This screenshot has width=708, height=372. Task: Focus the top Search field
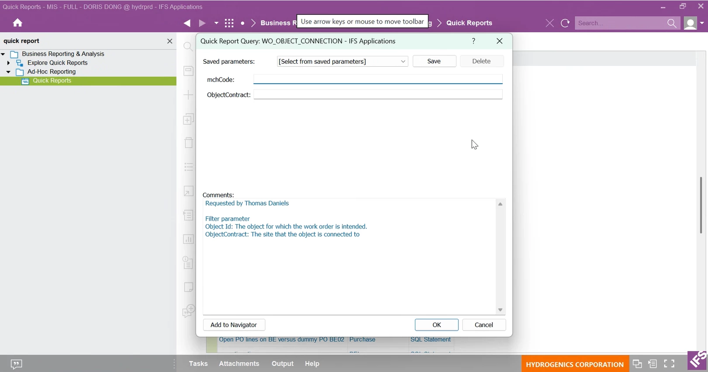[x=620, y=23]
